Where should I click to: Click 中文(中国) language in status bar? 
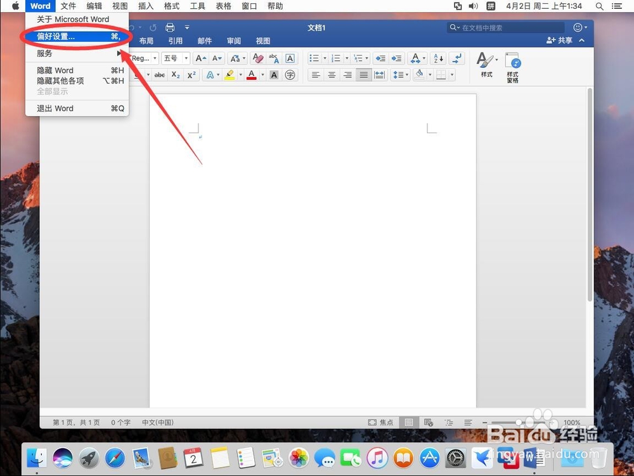(158, 422)
